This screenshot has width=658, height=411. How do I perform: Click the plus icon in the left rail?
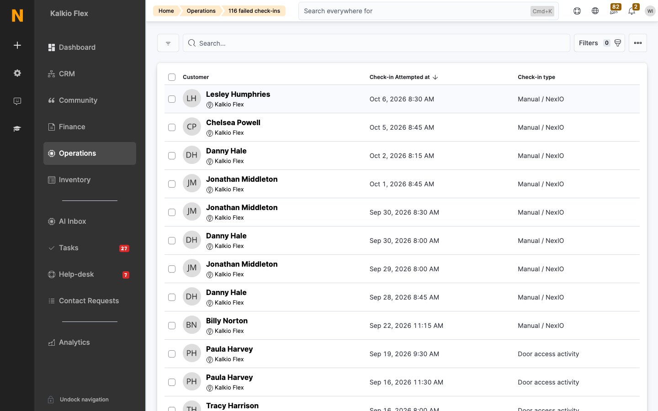pyautogui.click(x=17, y=45)
